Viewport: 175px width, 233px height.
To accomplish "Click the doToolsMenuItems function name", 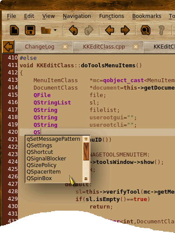I will click(x=108, y=66).
